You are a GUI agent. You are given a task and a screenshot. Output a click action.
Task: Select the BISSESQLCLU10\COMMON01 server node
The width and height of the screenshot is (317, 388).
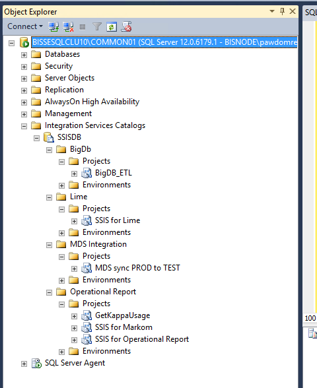tap(164, 42)
